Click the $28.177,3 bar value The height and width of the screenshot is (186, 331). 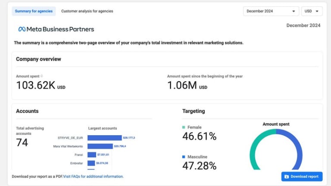129,138
